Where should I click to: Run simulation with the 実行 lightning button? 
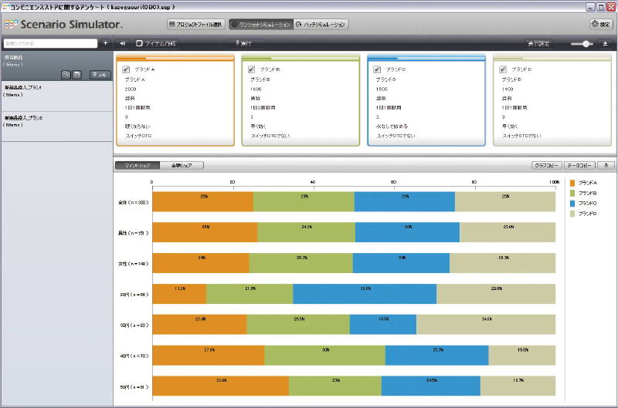(240, 43)
